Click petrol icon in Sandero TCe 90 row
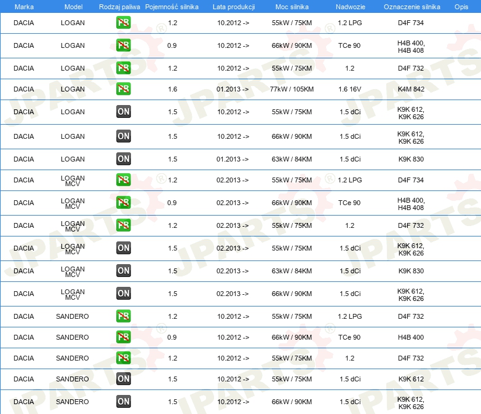The height and width of the screenshot is (414, 481). tap(123, 337)
